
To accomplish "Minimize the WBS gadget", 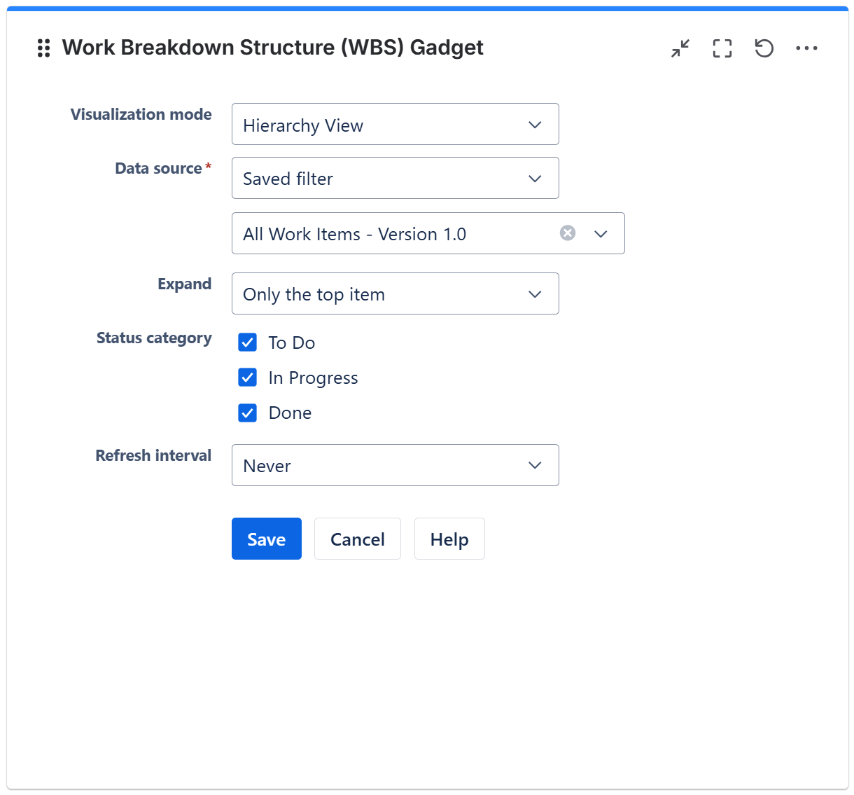I will coord(680,48).
